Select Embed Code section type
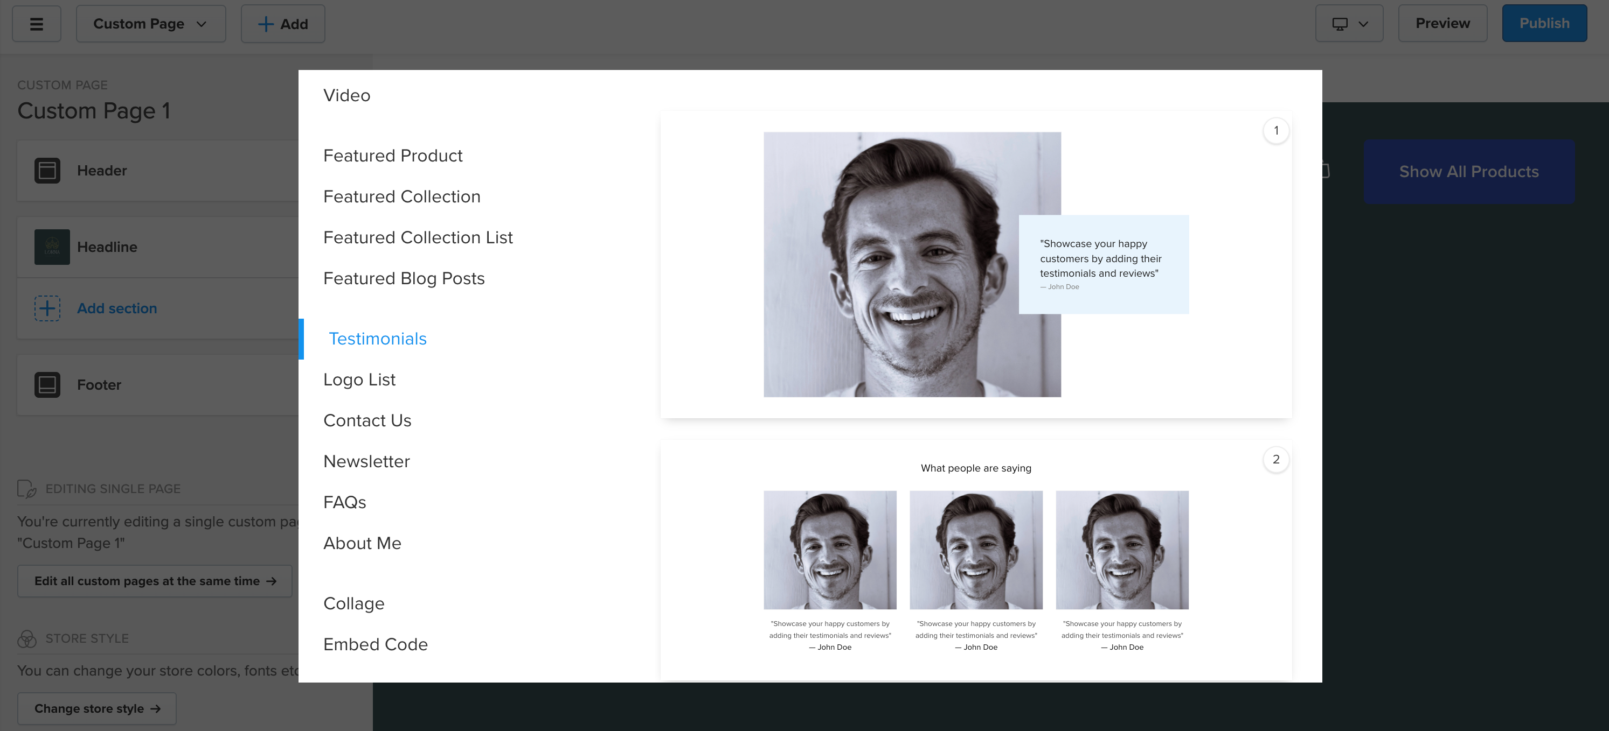The height and width of the screenshot is (731, 1609). point(374,644)
